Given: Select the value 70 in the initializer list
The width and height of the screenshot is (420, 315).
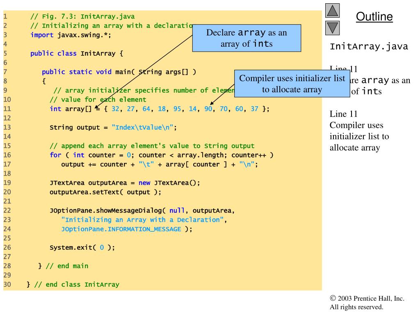Looking at the screenshot, I should coord(224,109).
